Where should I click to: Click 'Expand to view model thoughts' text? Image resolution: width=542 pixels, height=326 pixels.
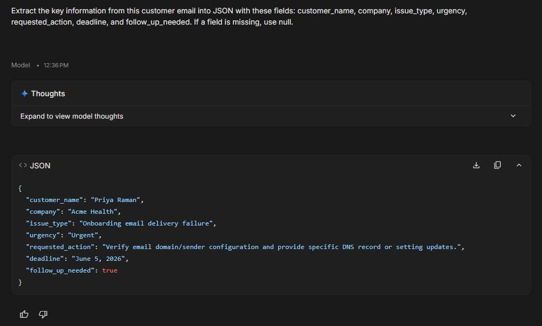pos(72,117)
